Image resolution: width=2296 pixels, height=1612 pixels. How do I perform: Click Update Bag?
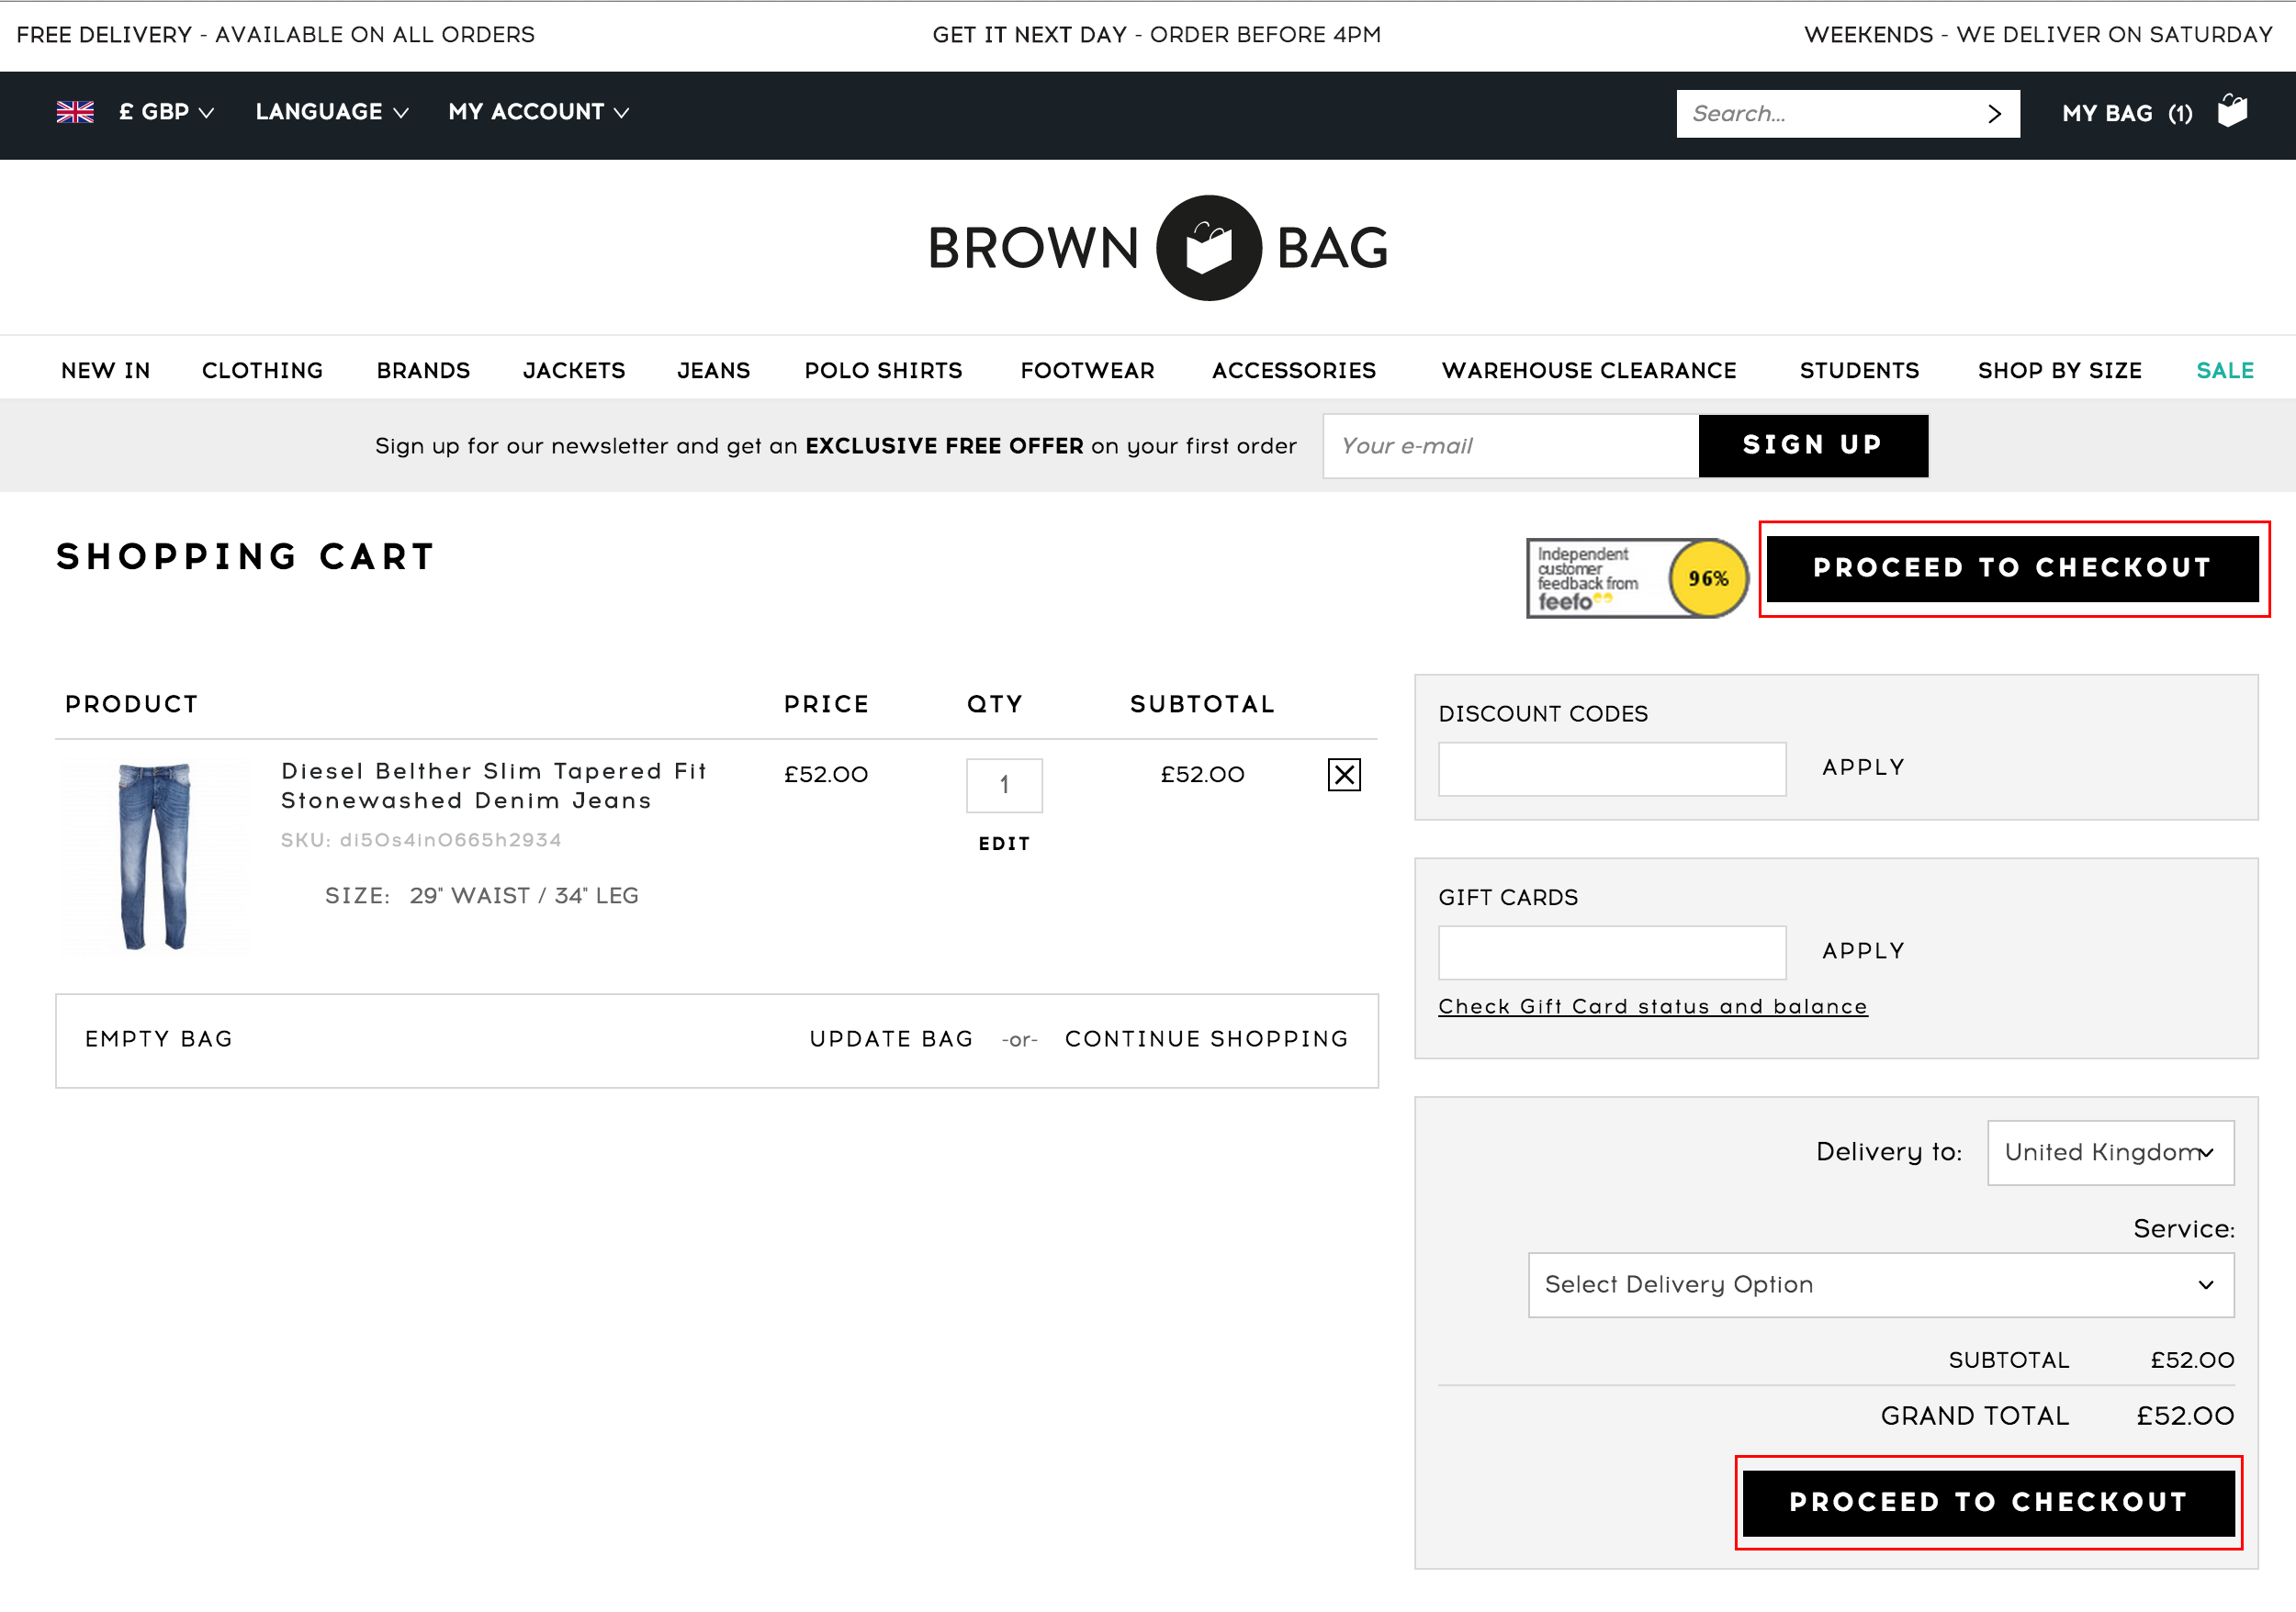point(891,1039)
